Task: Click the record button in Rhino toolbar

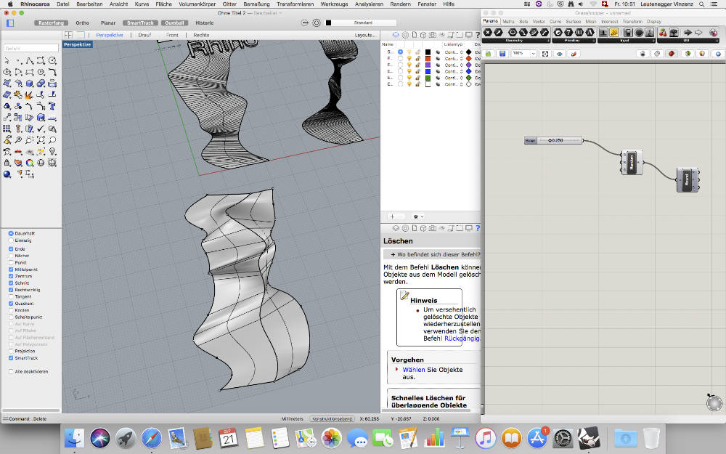Action: pos(317,23)
